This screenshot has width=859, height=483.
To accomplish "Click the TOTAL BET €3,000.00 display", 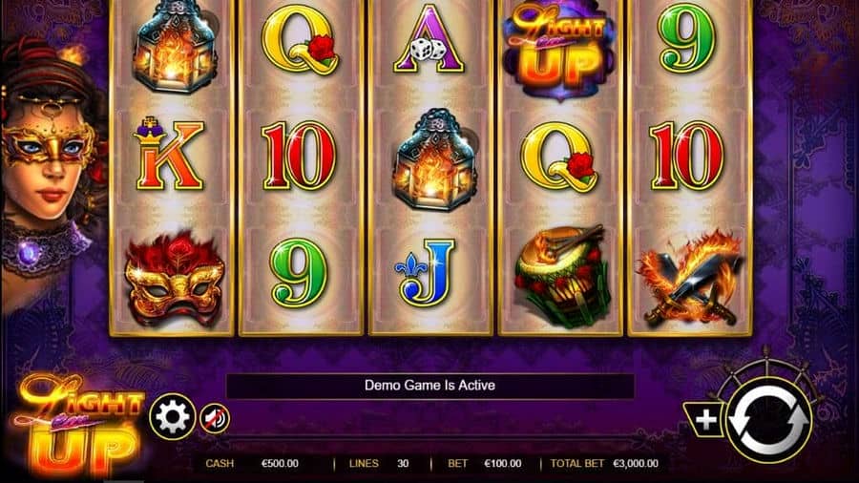I will pos(604,463).
